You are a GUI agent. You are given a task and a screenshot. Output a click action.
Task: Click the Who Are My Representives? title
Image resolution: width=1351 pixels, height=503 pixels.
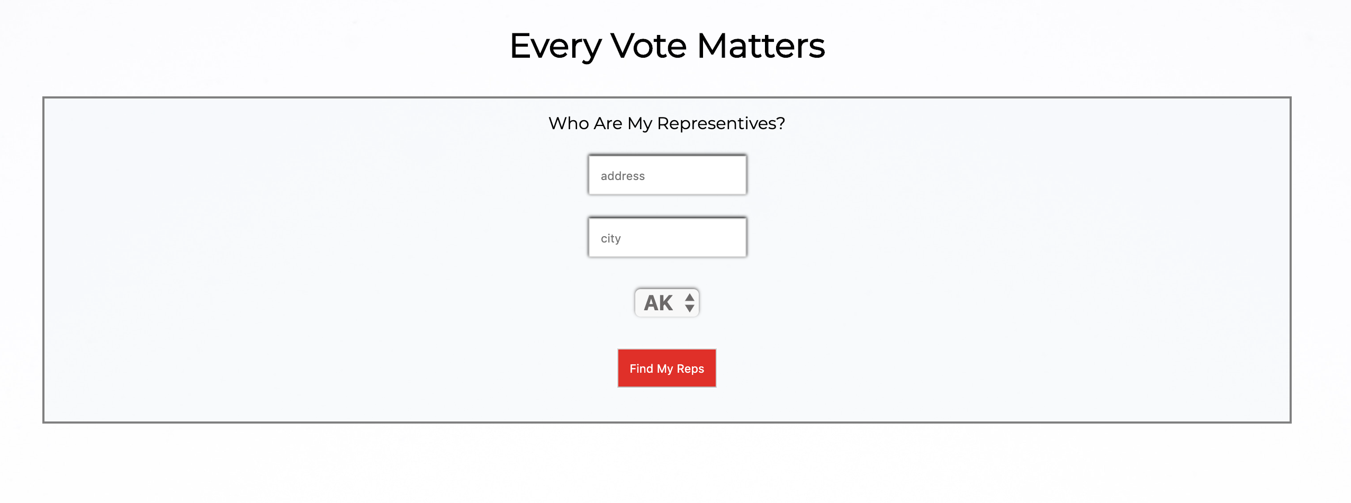667,123
